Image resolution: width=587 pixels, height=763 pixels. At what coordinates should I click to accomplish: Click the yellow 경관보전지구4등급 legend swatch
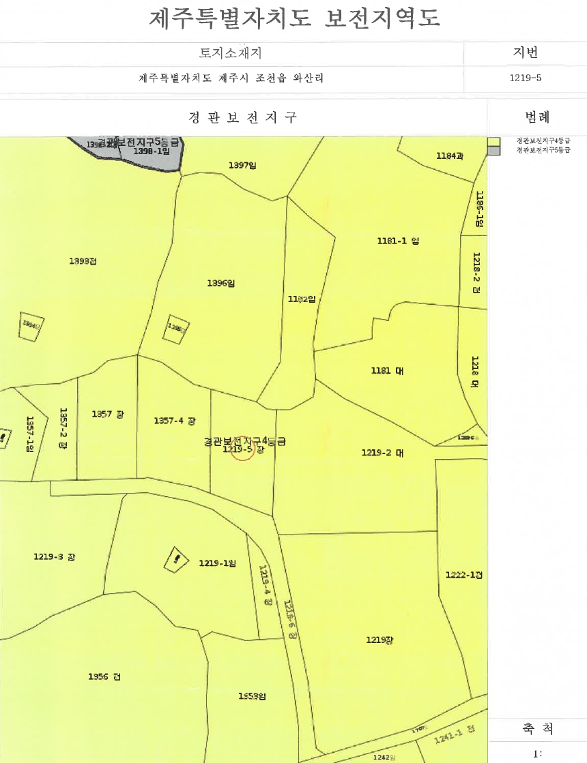pyautogui.click(x=493, y=141)
